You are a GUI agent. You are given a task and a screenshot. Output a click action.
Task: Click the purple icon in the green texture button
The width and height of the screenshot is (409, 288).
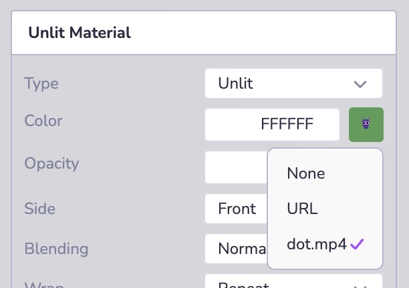(x=366, y=123)
